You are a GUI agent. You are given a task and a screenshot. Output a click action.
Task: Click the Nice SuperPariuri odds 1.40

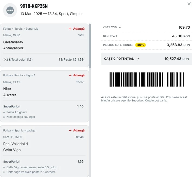coord(80,106)
